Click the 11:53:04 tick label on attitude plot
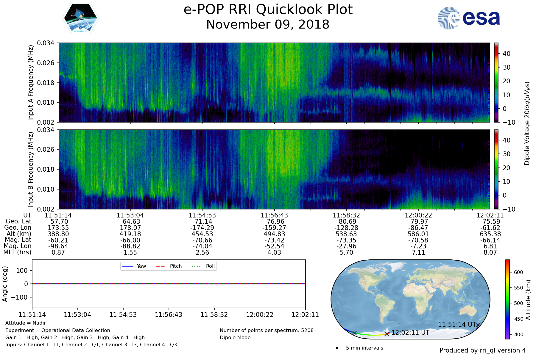This screenshot has height=357, width=536. 78,314
